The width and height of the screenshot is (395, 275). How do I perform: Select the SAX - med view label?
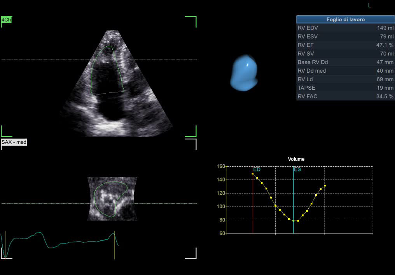click(x=14, y=142)
